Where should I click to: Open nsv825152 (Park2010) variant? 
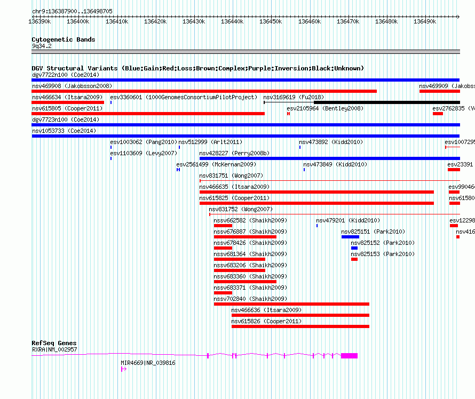pyautogui.click(x=383, y=243)
